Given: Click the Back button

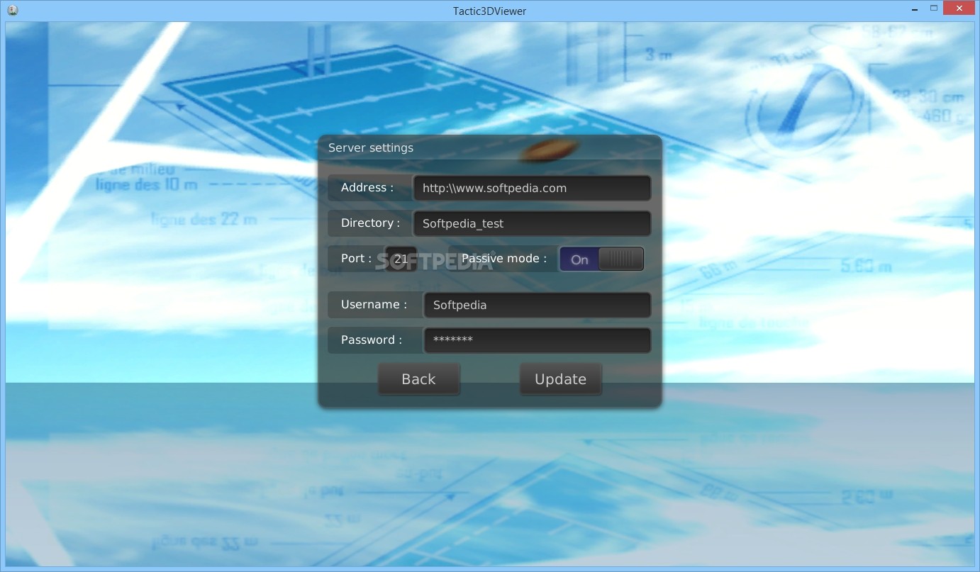Looking at the screenshot, I should pyautogui.click(x=418, y=379).
